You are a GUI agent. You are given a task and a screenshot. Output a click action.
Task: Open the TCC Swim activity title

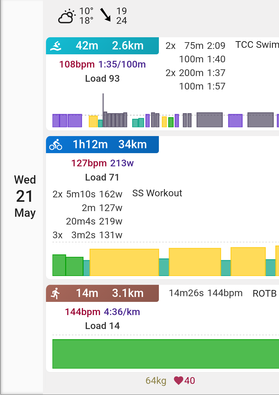click(257, 45)
